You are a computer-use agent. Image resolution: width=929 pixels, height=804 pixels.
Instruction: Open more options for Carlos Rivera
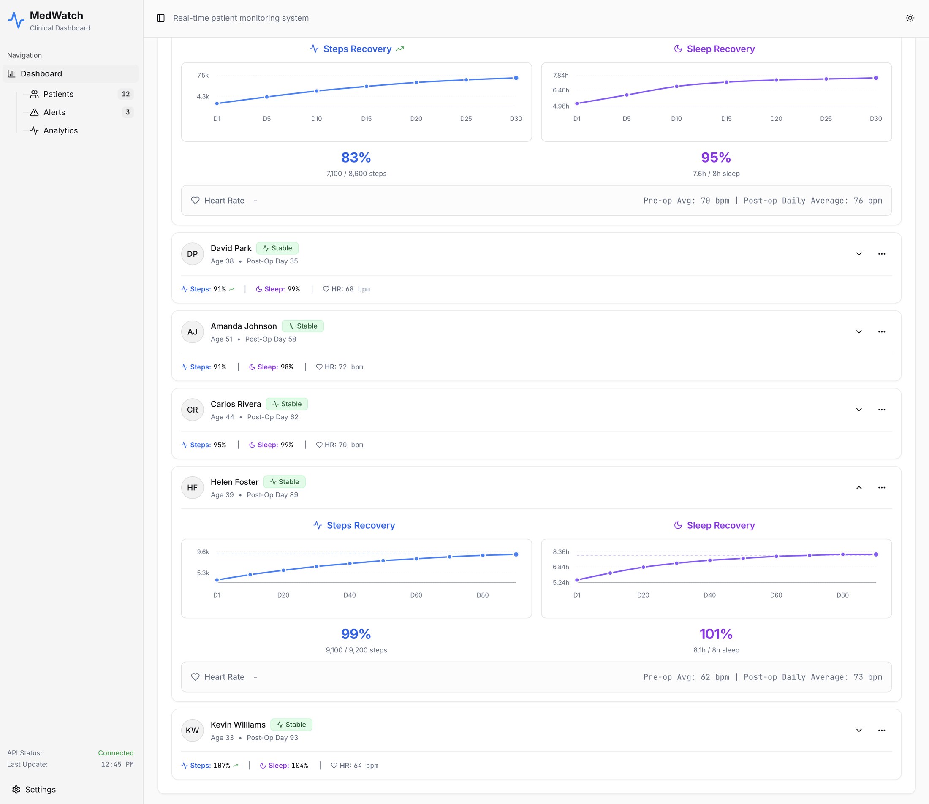click(x=881, y=410)
